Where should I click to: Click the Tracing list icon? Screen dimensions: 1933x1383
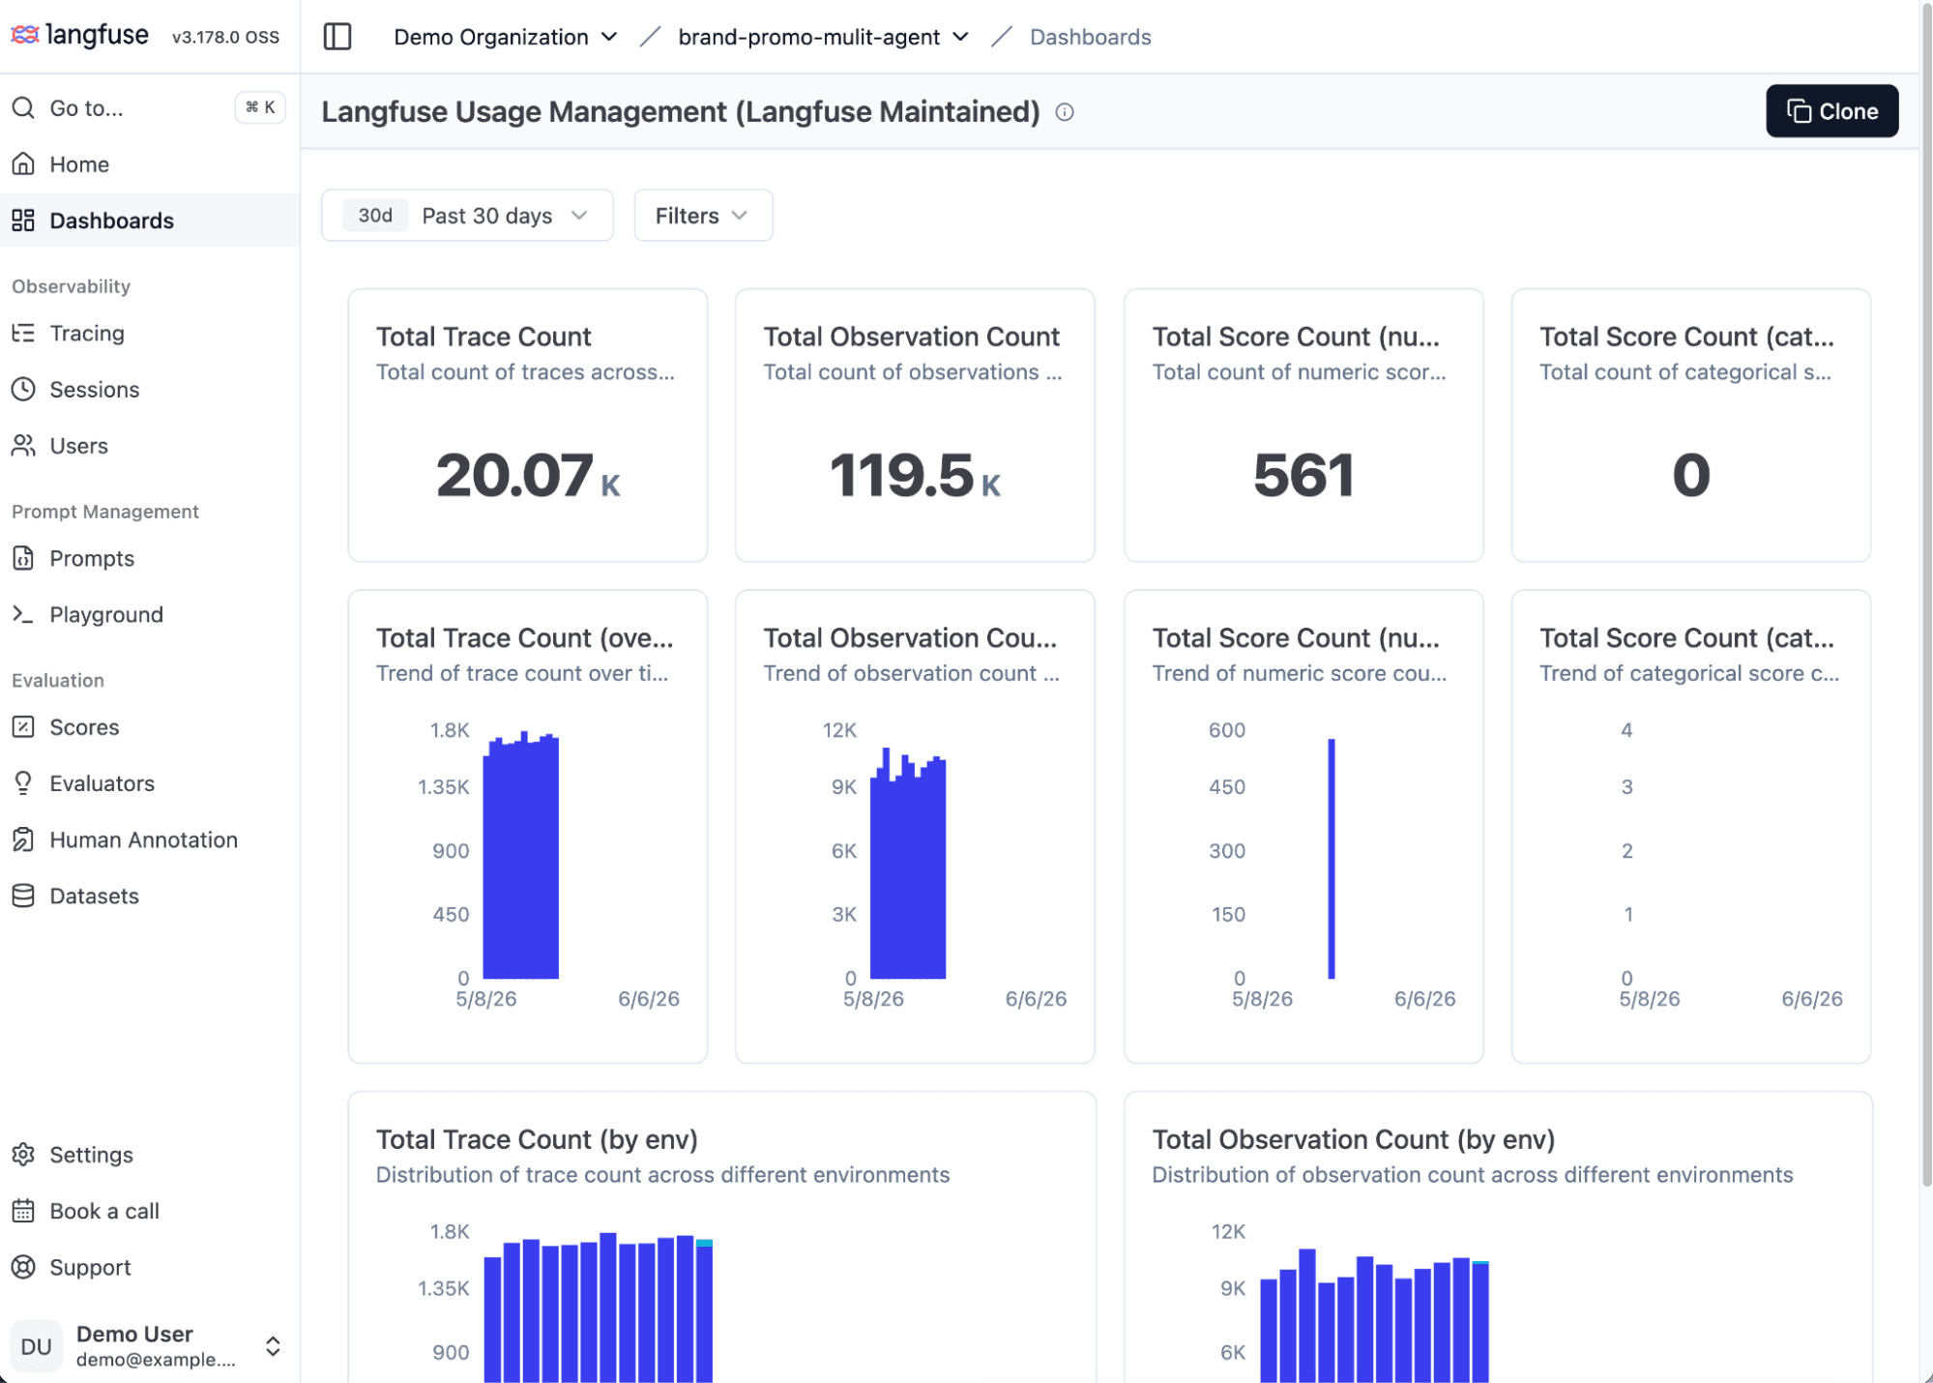tap(23, 333)
